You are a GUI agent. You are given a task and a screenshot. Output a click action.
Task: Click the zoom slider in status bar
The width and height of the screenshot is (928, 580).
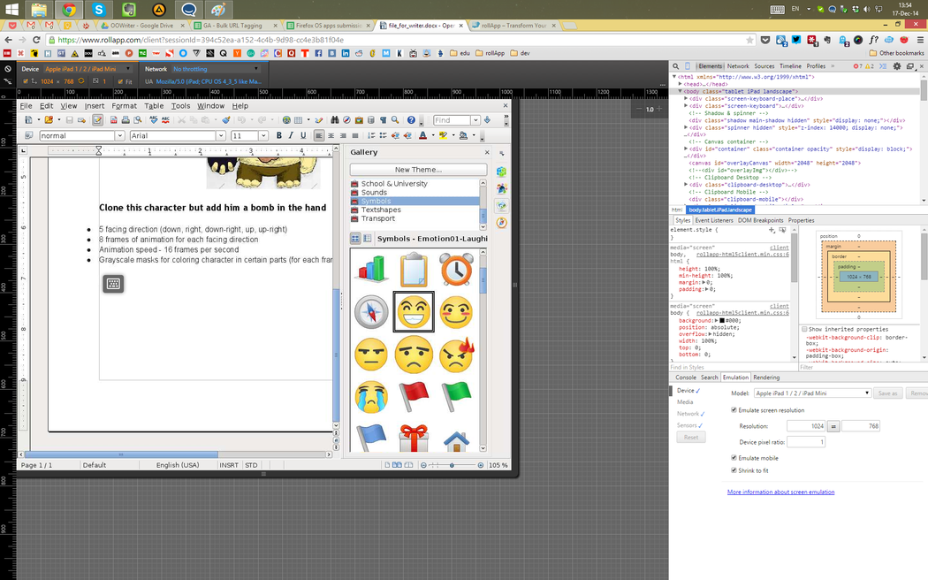tap(452, 465)
